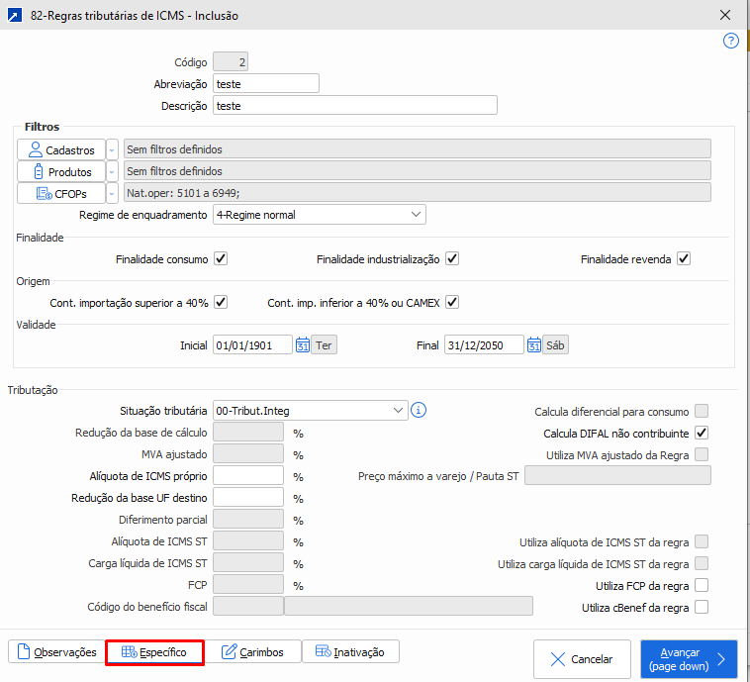Click the Alíquota de ICMS próprio field
The image size is (750, 682).
point(248,476)
